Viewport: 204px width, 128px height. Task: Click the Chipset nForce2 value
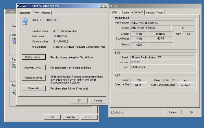[160, 34]
